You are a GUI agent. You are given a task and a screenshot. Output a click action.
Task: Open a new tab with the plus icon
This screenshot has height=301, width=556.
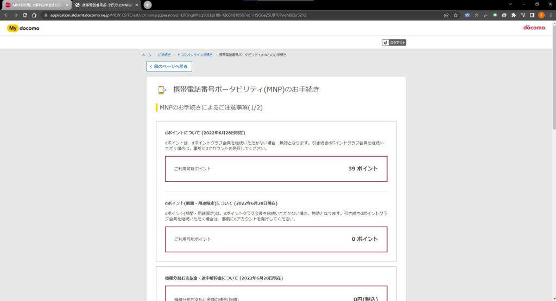(x=148, y=5)
